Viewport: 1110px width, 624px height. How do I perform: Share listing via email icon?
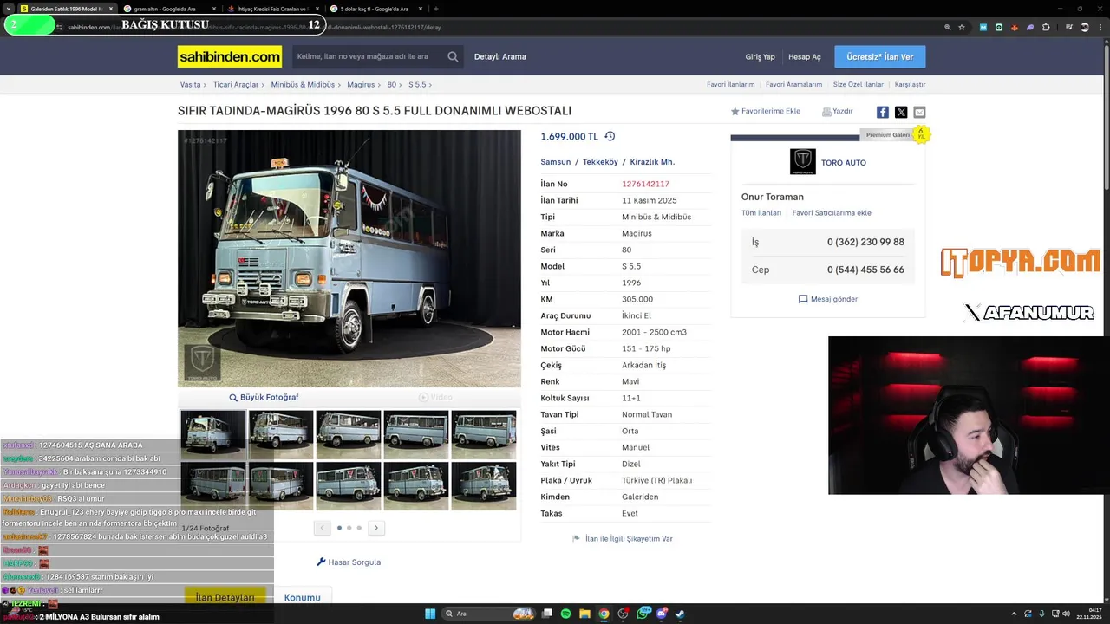click(919, 112)
